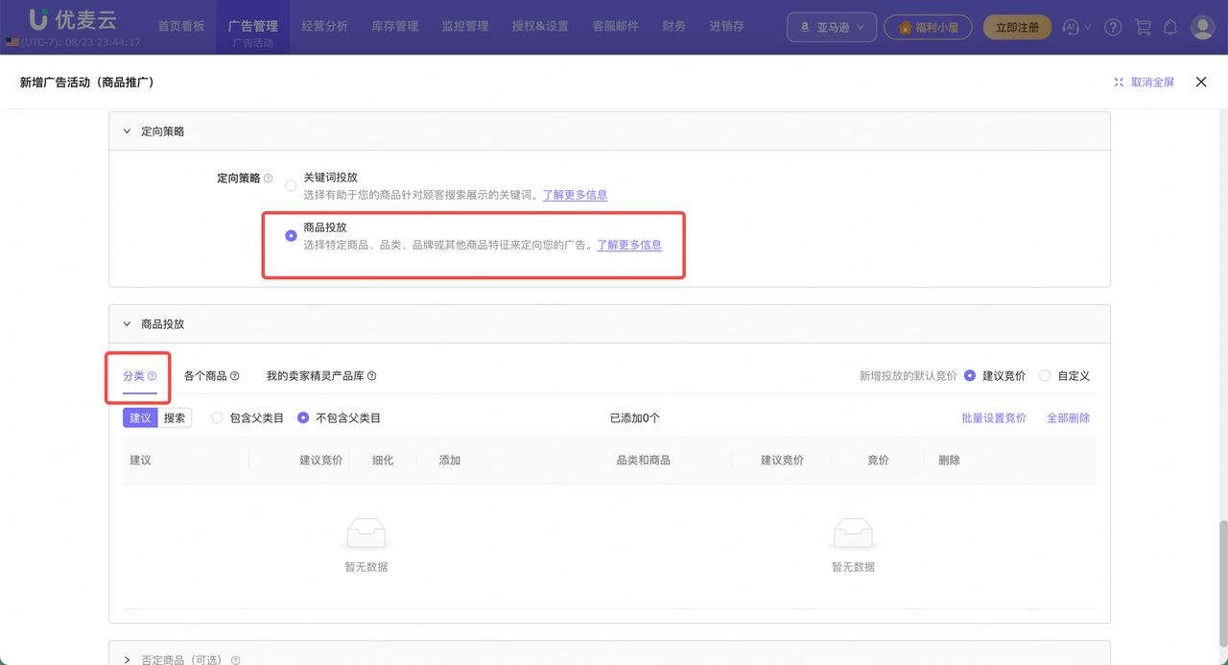This screenshot has width=1228, height=665.
Task: Select the 包含父类目 radio
Action: point(217,418)
